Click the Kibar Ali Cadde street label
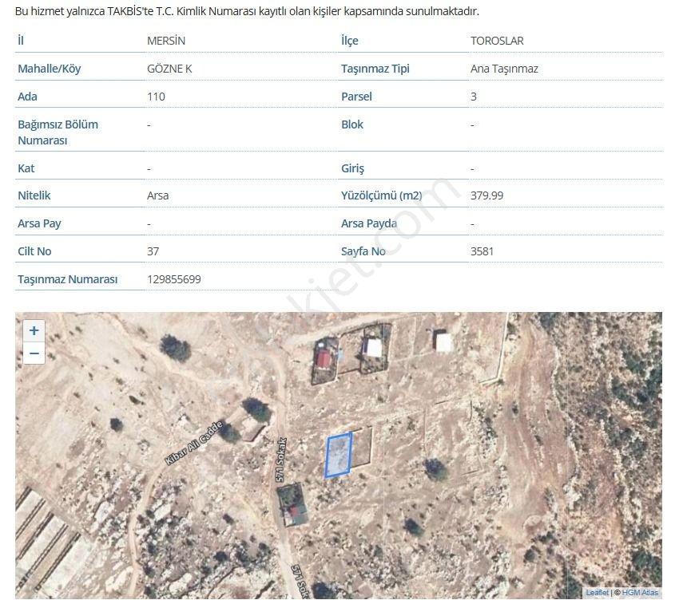Image resolution: width=683 pixels, height=604 pixels. 194,443
